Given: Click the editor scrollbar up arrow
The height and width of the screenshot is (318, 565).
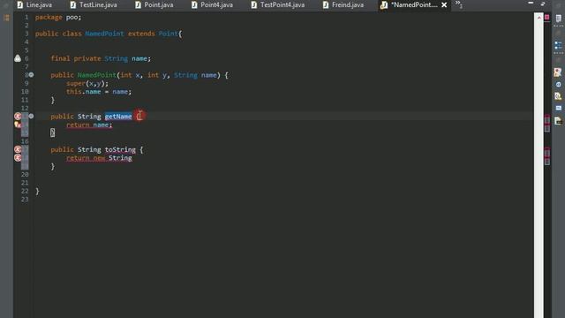Looking at the screenshot, I should pyautogui.click(x=539, y=18).
